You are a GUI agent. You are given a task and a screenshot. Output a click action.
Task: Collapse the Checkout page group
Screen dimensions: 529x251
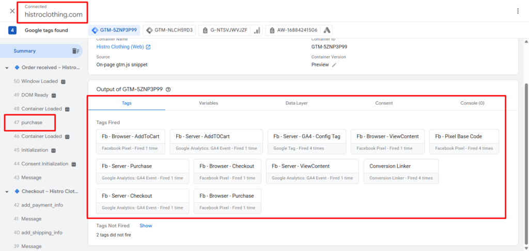pos(7,191)
